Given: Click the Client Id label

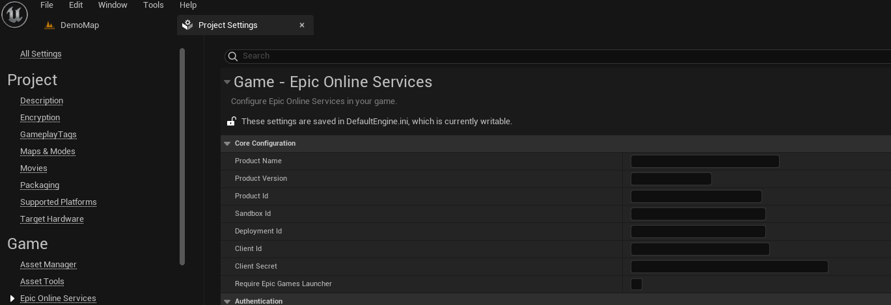Looking at the screenshot, I should click(248, 249).
